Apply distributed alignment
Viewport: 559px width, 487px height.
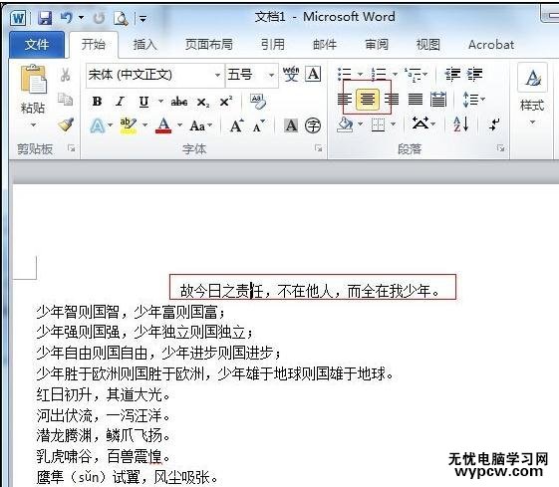pos(438,99)
